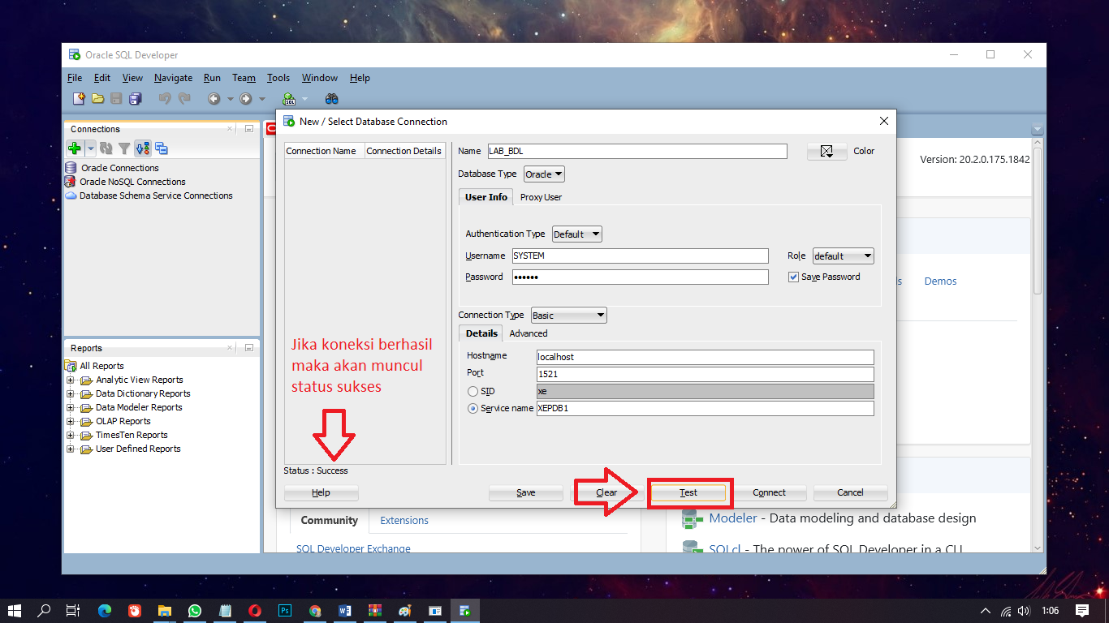Click the Cancel button
Image resolution: width=1109 pixels, height=623 pixels.
click(850, 493)
